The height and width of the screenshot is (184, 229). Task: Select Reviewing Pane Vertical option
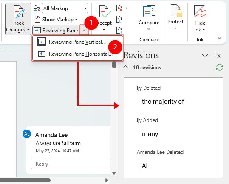pyautogui.click(x=78, y=42)
